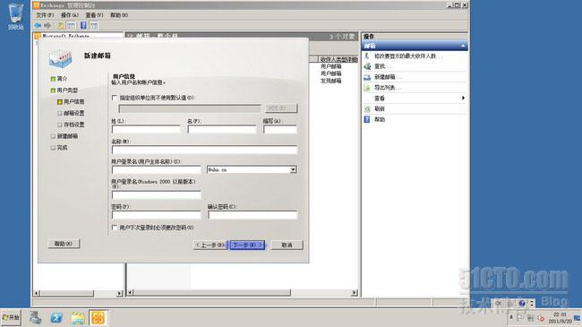Click the tree pane scroll right arrow

click(119, 293)
